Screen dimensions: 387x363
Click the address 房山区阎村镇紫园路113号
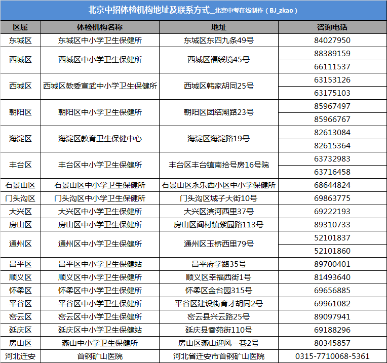pyautogui.click(x=219, y=225)
